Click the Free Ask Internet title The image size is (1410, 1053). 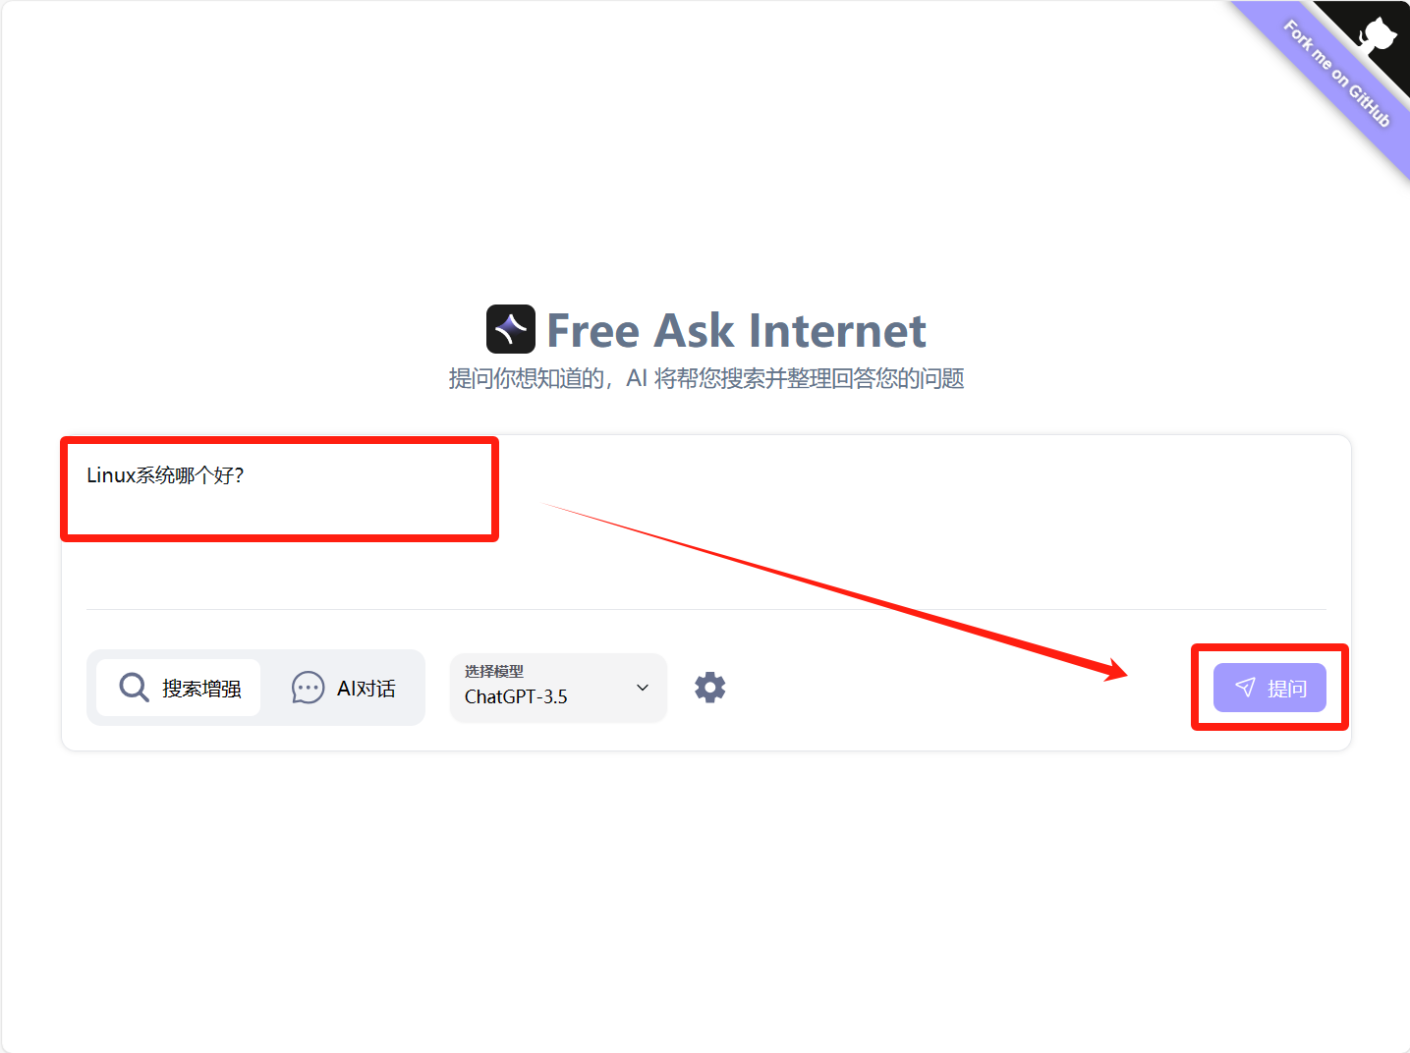click(736, 330)
